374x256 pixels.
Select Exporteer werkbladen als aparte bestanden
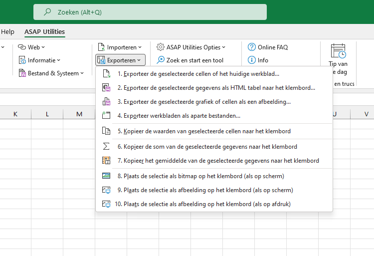click(214, 115)
